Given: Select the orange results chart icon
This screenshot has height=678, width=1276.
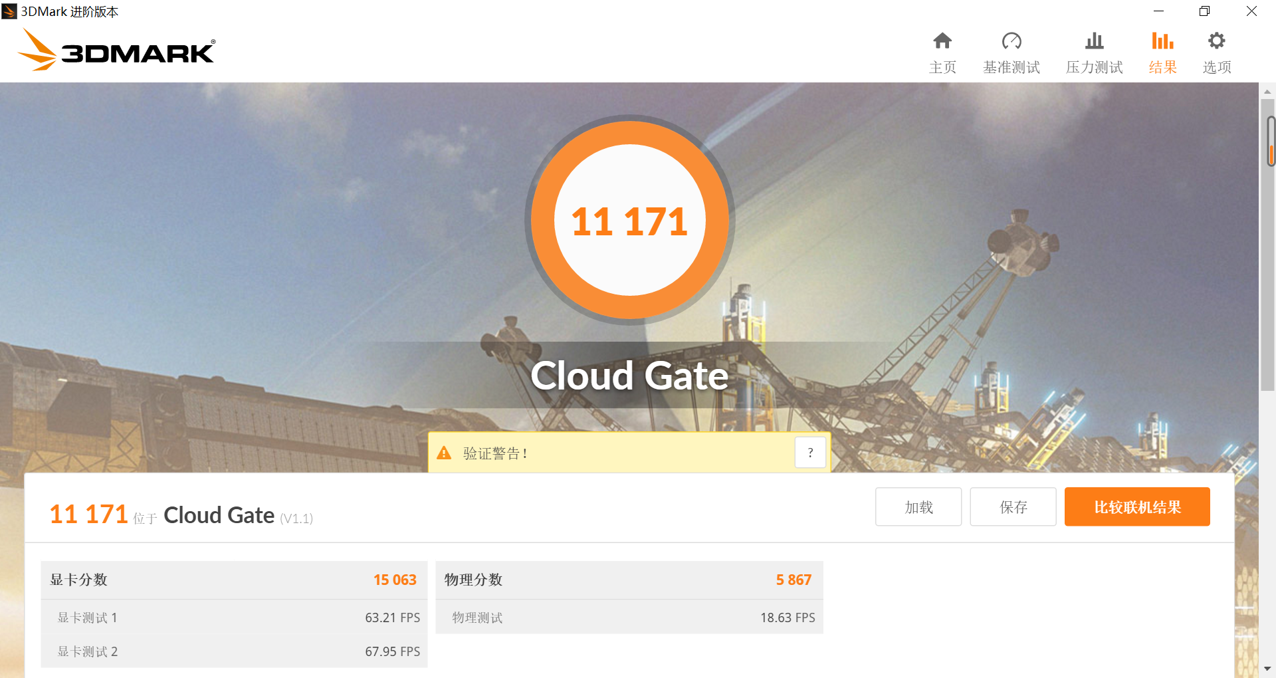Looking at the screenshot, I should (1162, 41).
